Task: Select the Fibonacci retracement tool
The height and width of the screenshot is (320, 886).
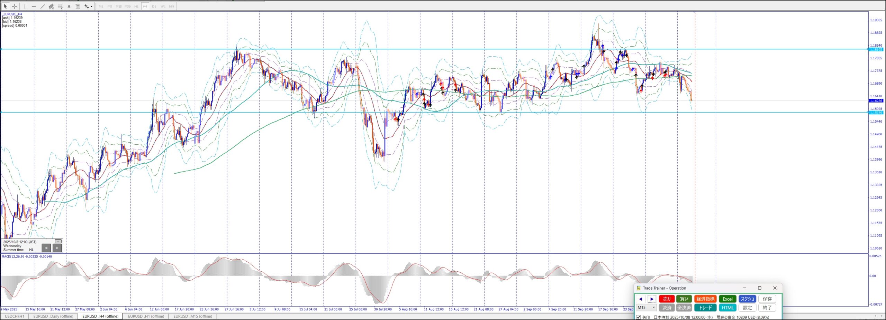Action: coord(60,6)
